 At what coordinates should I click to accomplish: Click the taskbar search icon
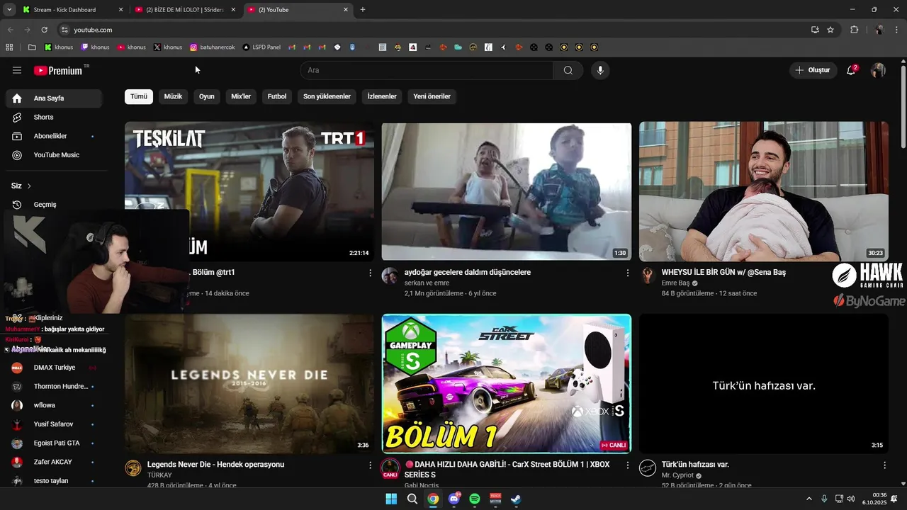(412, 499)
